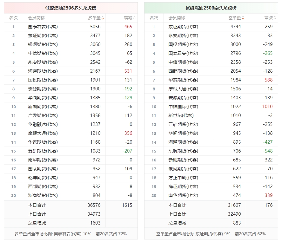Image resolution: width=282 pixels, height=242 pixels.
Task: Sort long table by 多单量 sort arrows
Action: tap(103, 18)
